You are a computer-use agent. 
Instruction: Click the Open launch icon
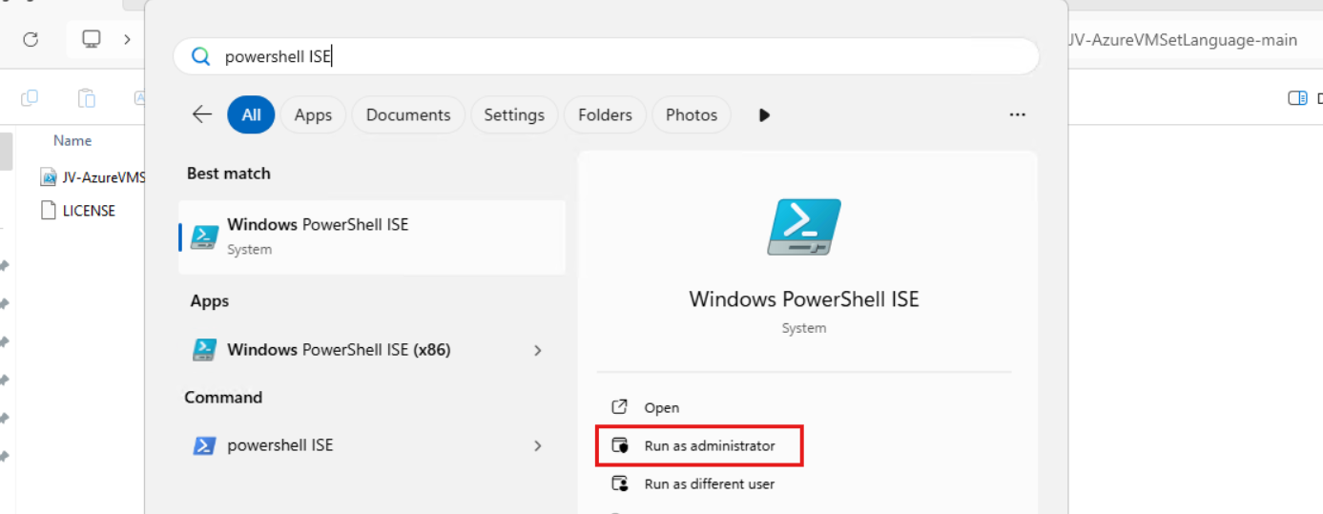coord(621,407)
